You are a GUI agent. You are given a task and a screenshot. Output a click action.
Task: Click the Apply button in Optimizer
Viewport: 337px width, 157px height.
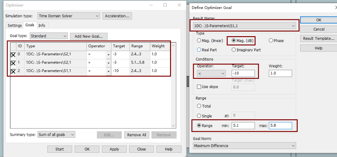point(114,149)
